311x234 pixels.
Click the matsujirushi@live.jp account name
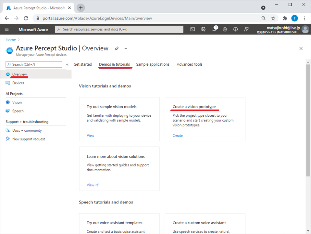[283, 28]
